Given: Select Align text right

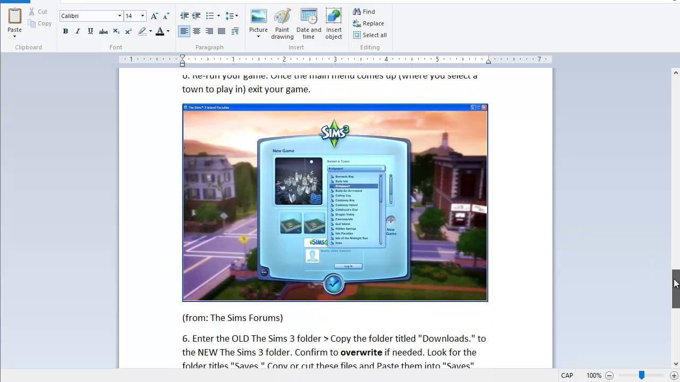Looking at the screenshot, I should pos(209,31).
